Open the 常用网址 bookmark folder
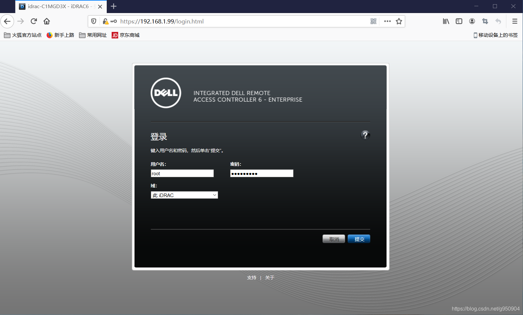 click(x=93, y=35)
